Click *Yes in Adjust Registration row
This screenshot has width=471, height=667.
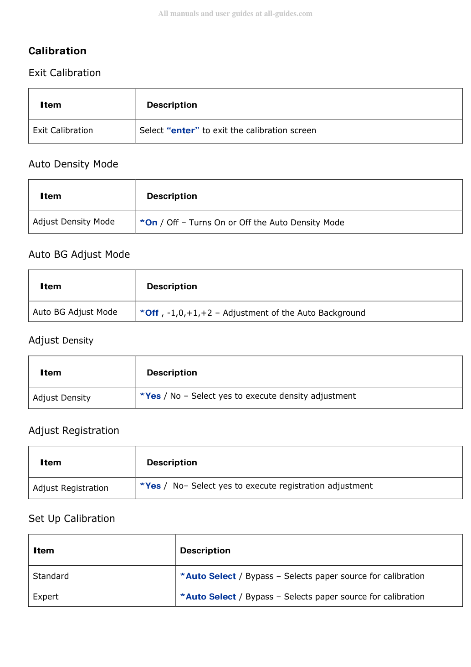tap(150, 486)
